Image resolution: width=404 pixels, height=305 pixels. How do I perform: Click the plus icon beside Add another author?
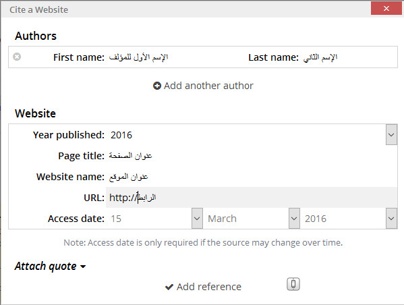coord(157,86)
